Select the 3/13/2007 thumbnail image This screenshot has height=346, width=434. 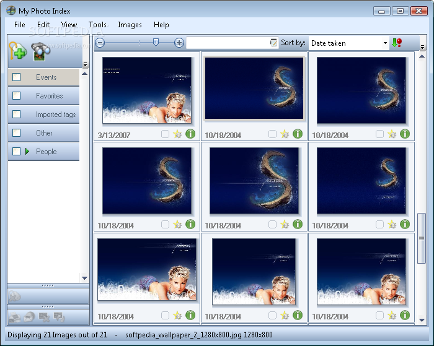147,90
